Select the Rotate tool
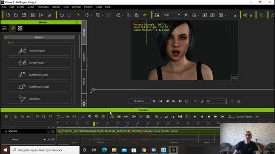The image size is (275, 154). pos(98,15)
